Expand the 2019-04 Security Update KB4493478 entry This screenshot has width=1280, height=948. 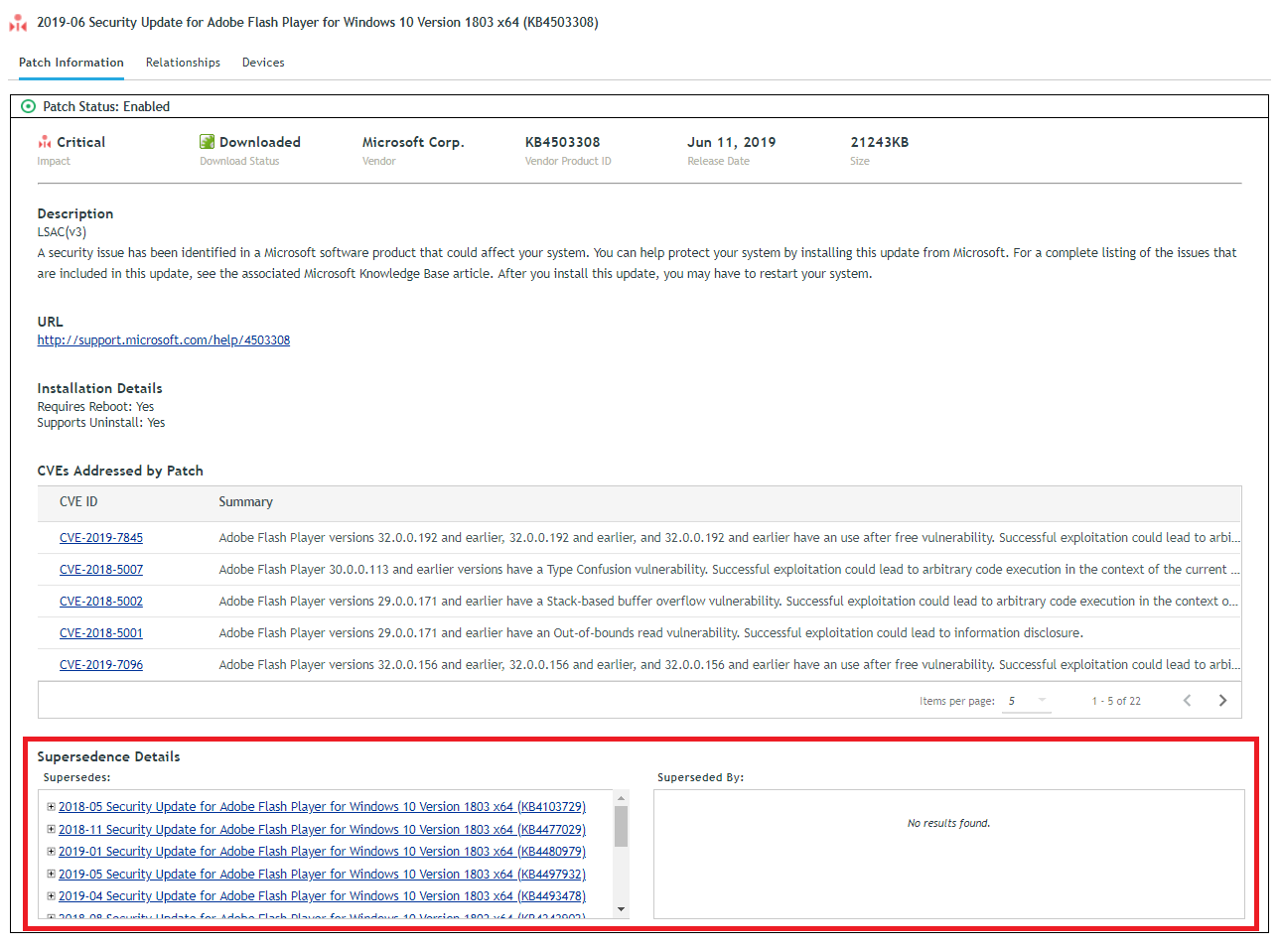coord(51,895)
